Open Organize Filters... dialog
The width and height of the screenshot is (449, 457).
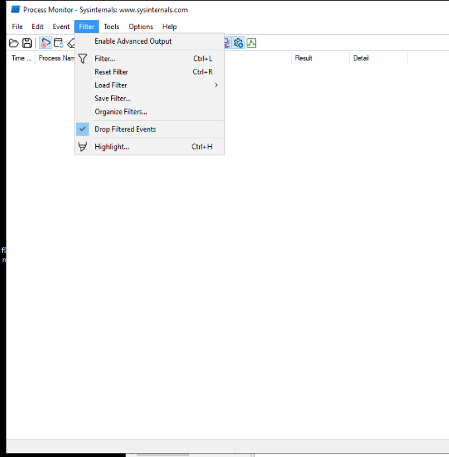coord(149,112)
